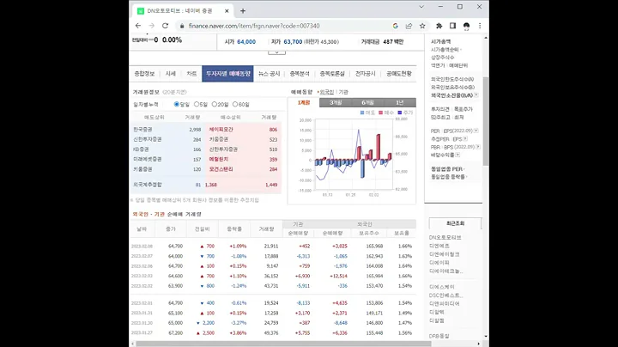Open the tab search chevron in title bar

pos(421,7)
